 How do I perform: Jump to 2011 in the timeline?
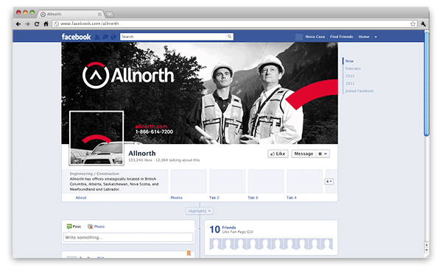(350, 84)
